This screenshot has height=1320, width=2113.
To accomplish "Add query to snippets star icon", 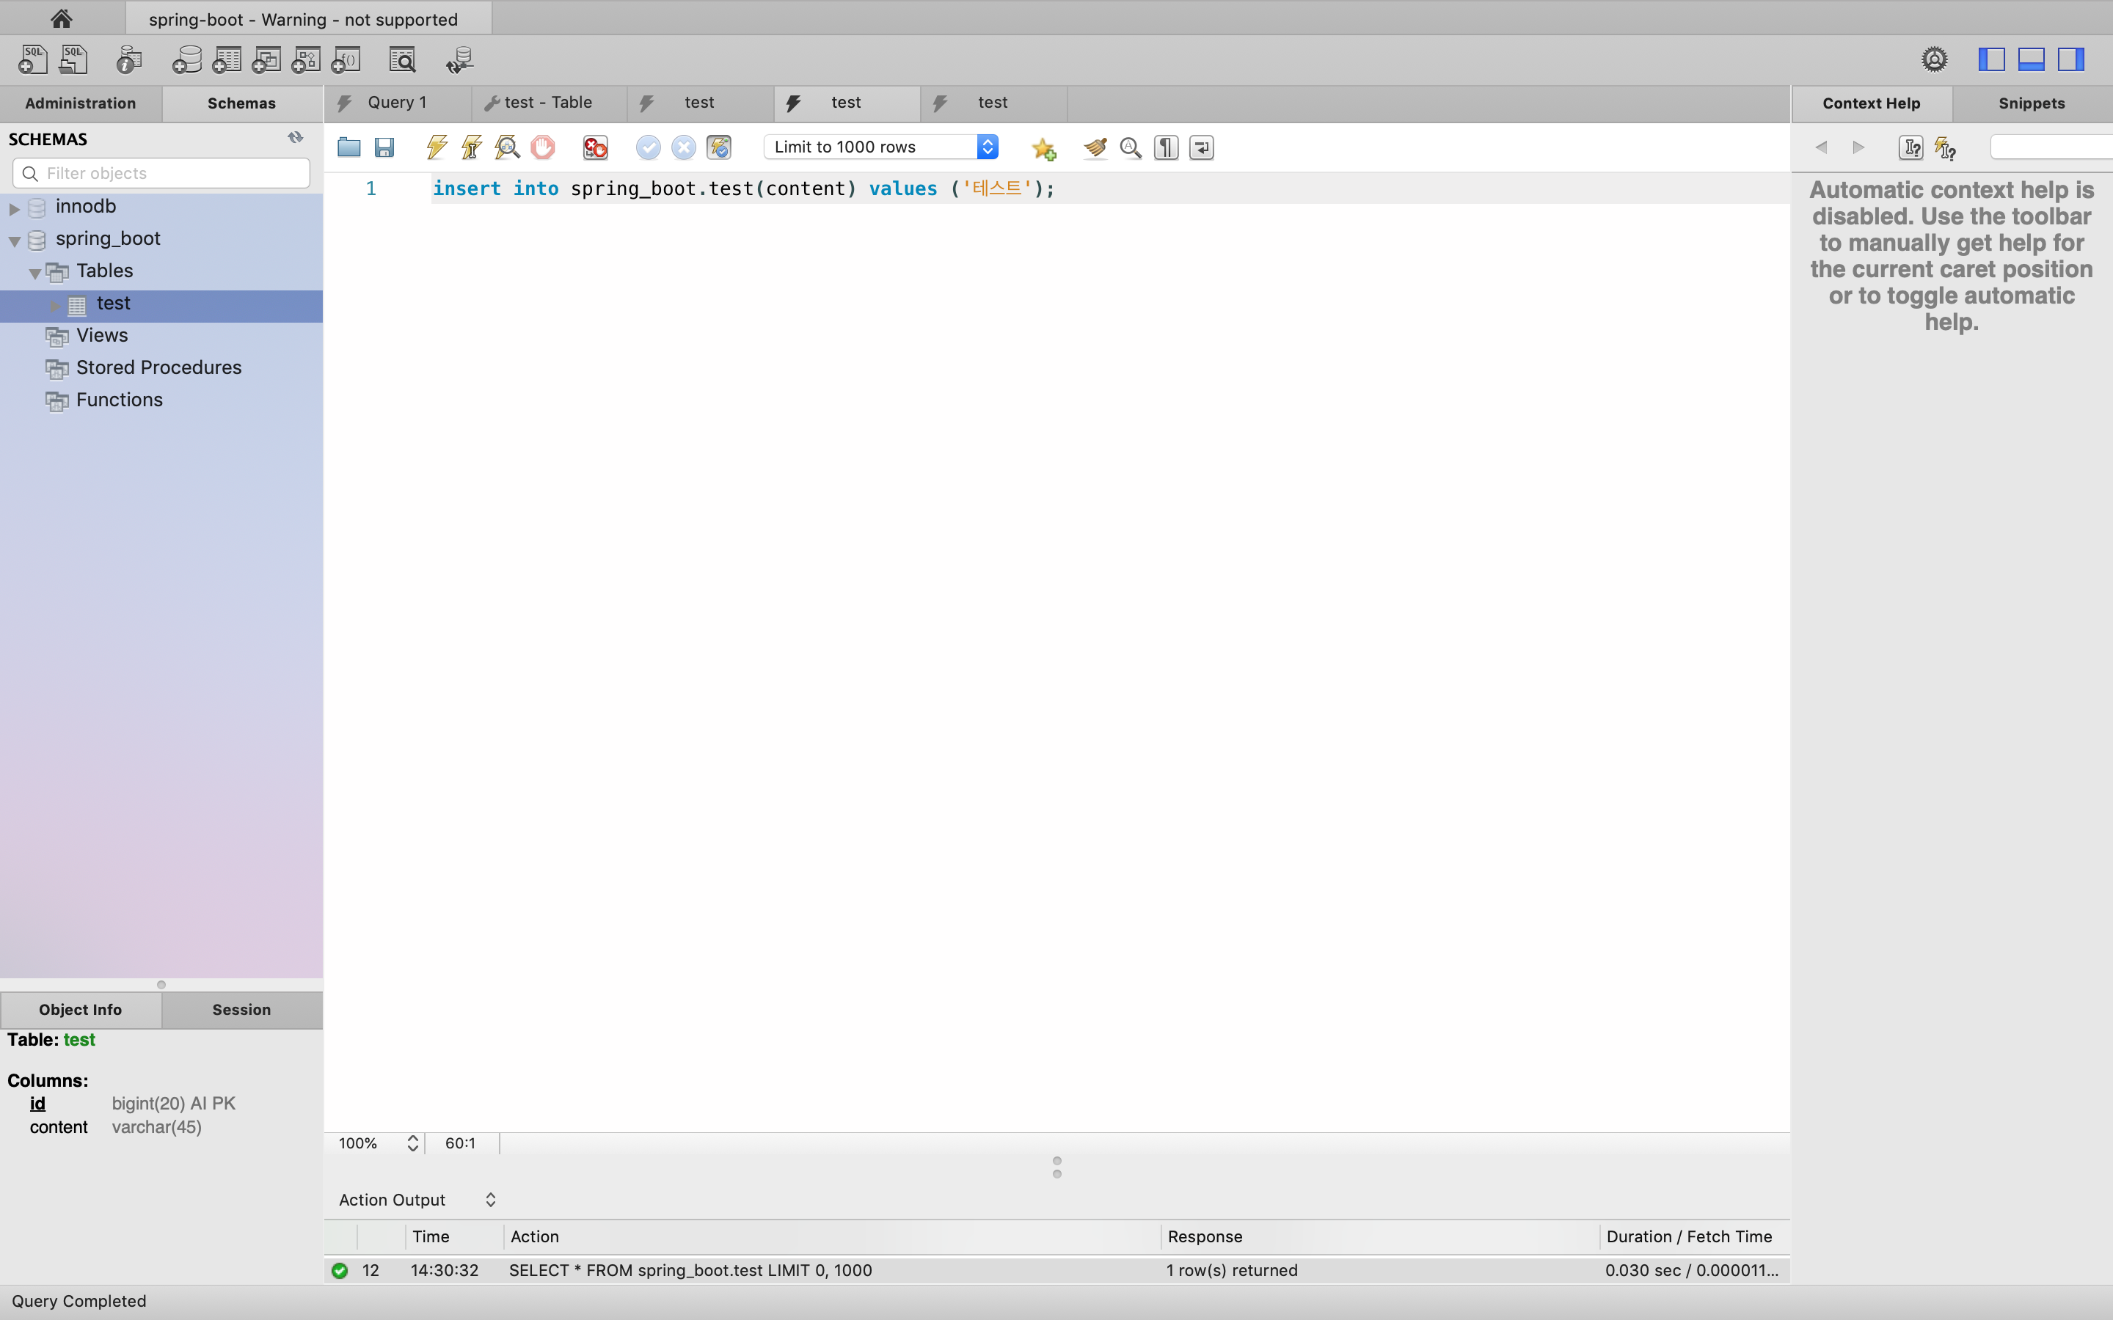I will (1043, 148).
